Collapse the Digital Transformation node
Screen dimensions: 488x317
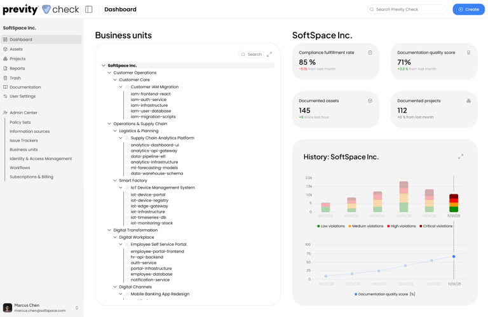pos(109,230)
